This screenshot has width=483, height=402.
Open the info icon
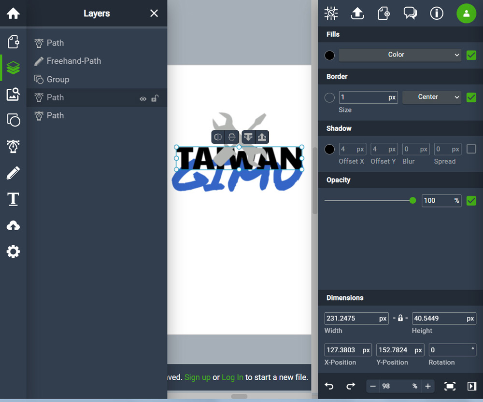pyautogui.click(x=437, y=13)
